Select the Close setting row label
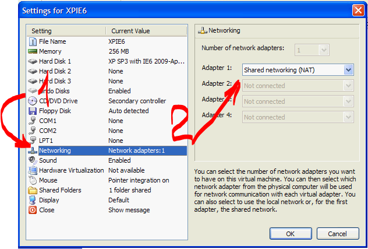Viewport: 368px width, 249px height. point(47,210)
